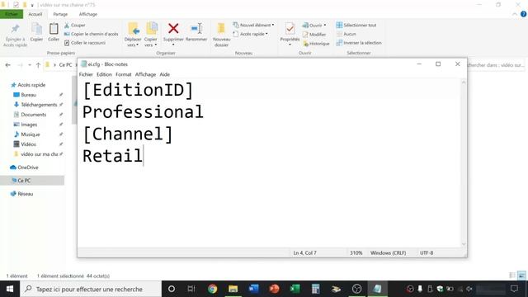This screenshot has height=297, width=528.
Task: Switch to the Affichage ribbon tab in Explorer
Action: click(x=88, y=14)
